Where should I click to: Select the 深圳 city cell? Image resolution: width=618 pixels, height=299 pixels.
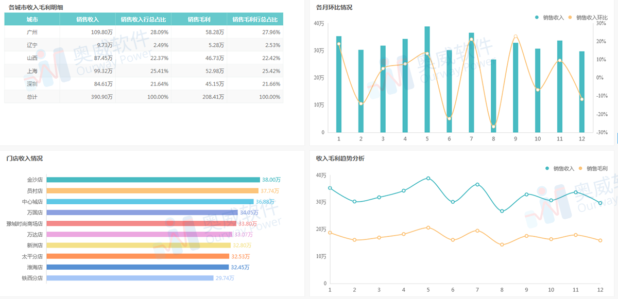pos(32,83)
